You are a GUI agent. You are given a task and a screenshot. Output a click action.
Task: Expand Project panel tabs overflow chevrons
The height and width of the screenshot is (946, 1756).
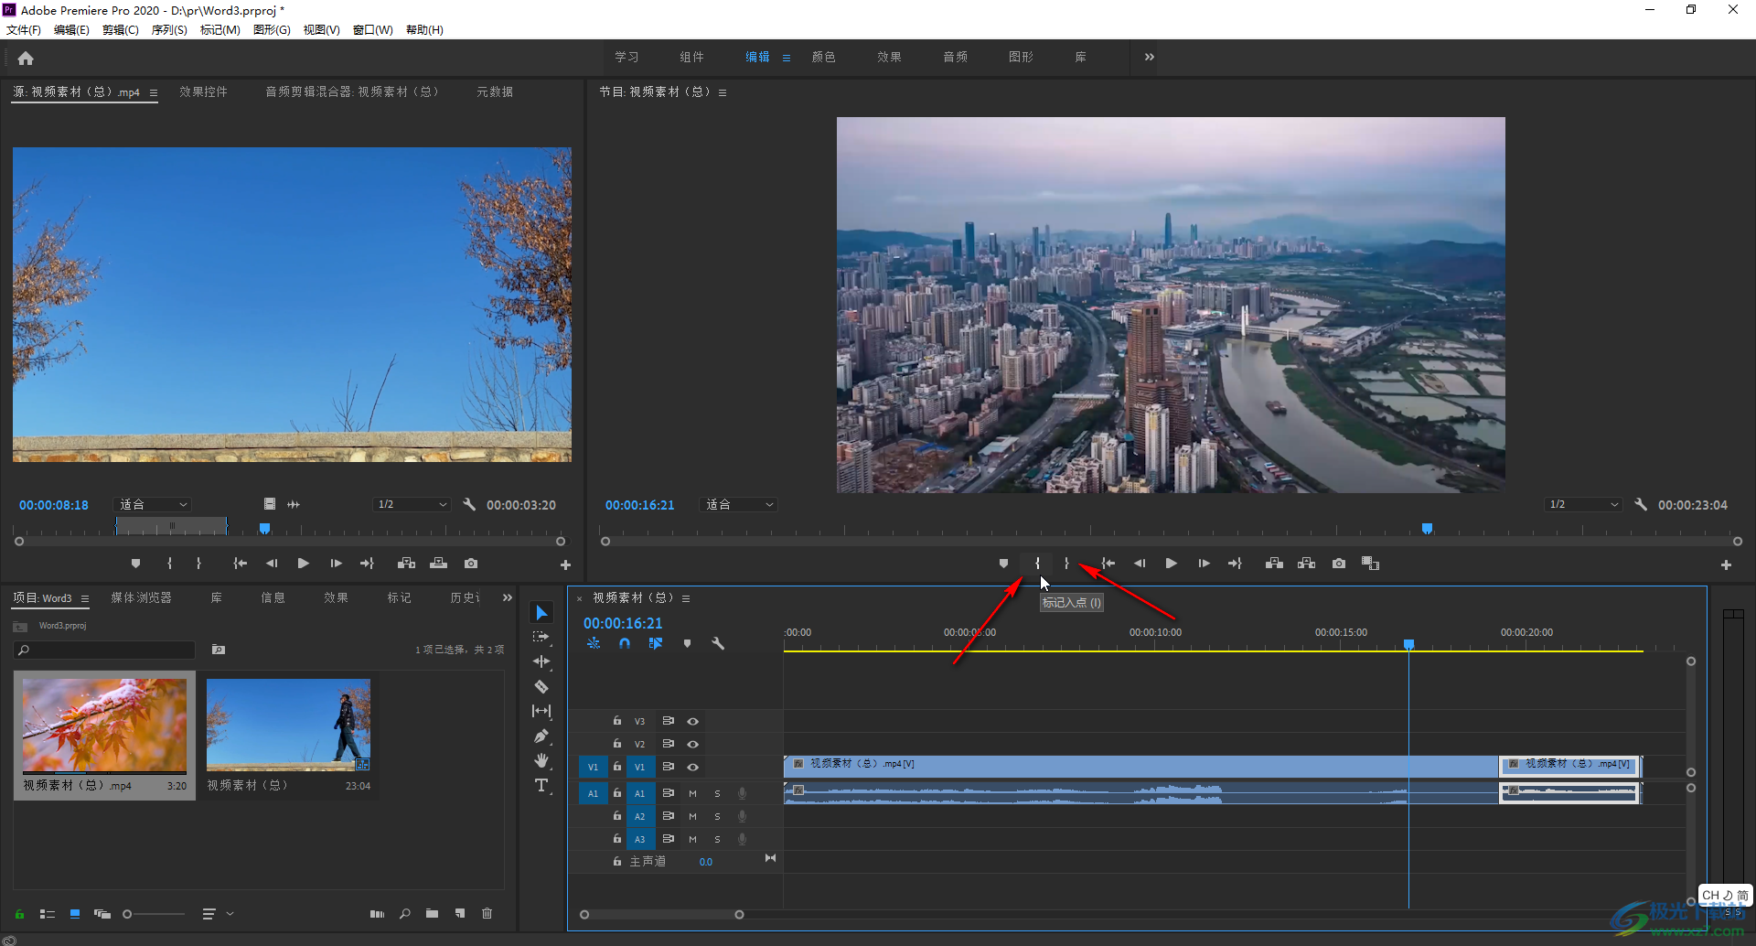[x=508, y=597]
